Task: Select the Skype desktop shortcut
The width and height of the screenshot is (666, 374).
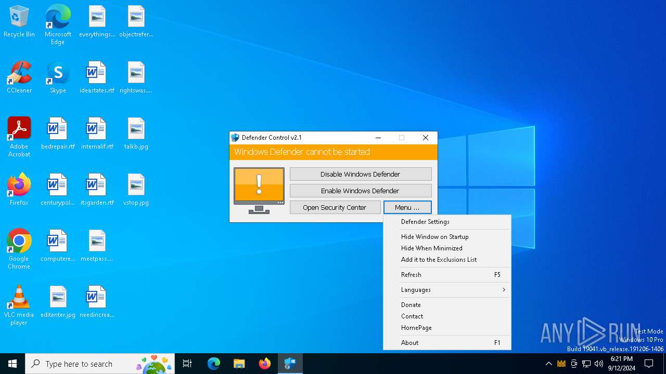Action: pos(58,78)
